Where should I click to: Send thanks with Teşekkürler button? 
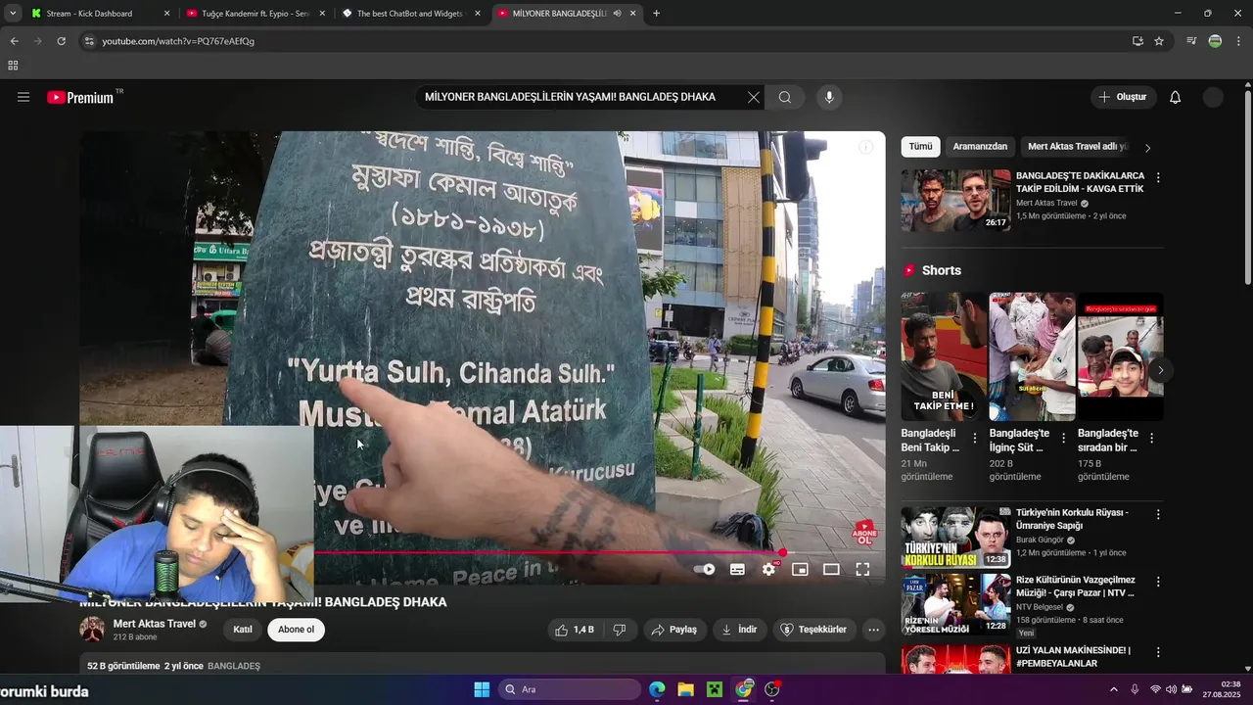(x=812, y=630)
